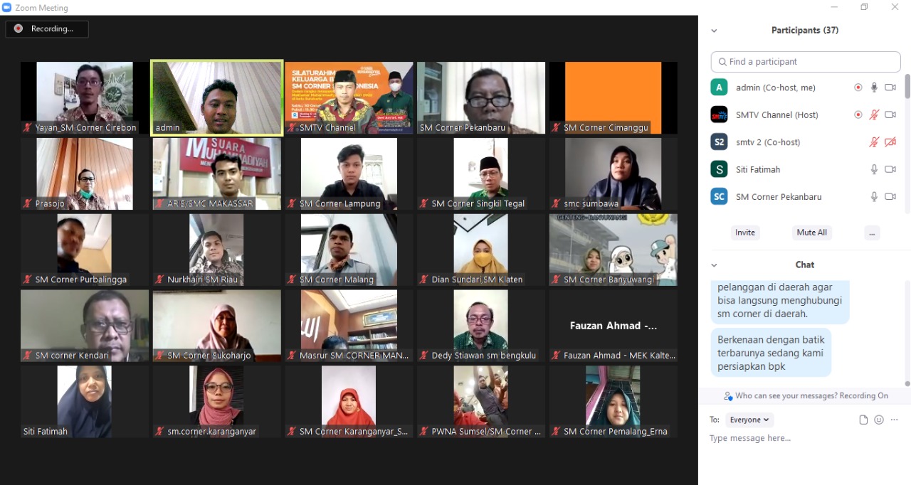
Task: Unmute SMTV Channel muted microphone icon
Action: (875, 114)
